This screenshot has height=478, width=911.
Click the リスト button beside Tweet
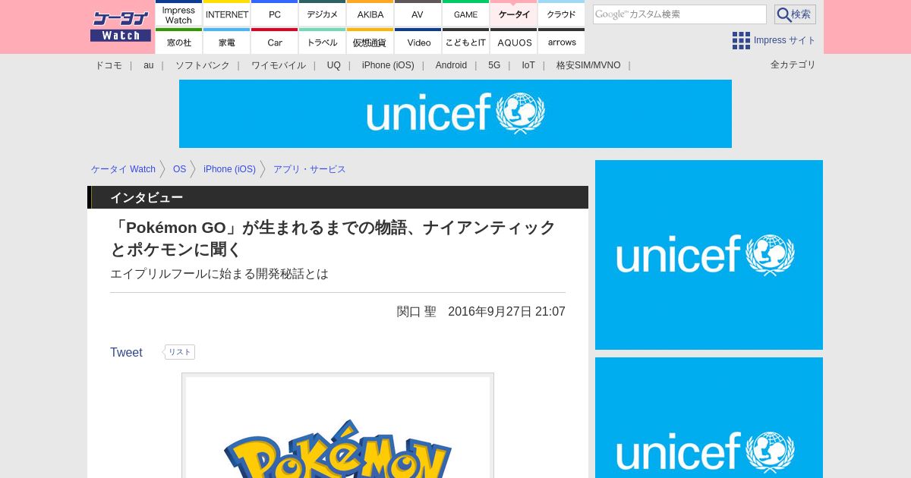(x=180, y=352)
